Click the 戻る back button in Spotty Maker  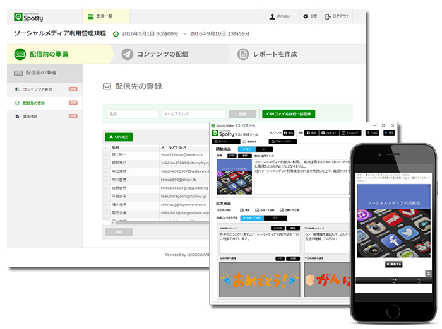390,133
